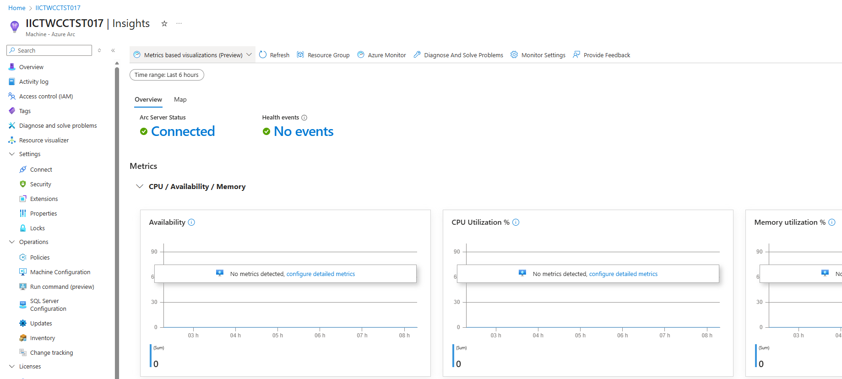Open Properties under Settings
Viewport: 842px width, 379px height.
tap(43, 213)
